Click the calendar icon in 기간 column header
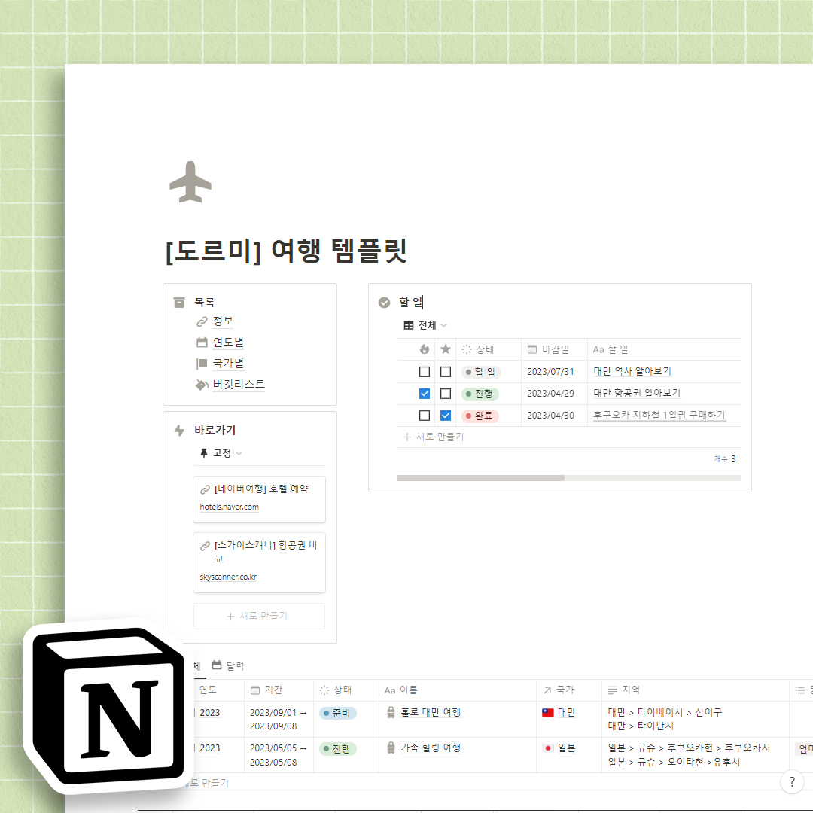 click(x=254, y=690)
